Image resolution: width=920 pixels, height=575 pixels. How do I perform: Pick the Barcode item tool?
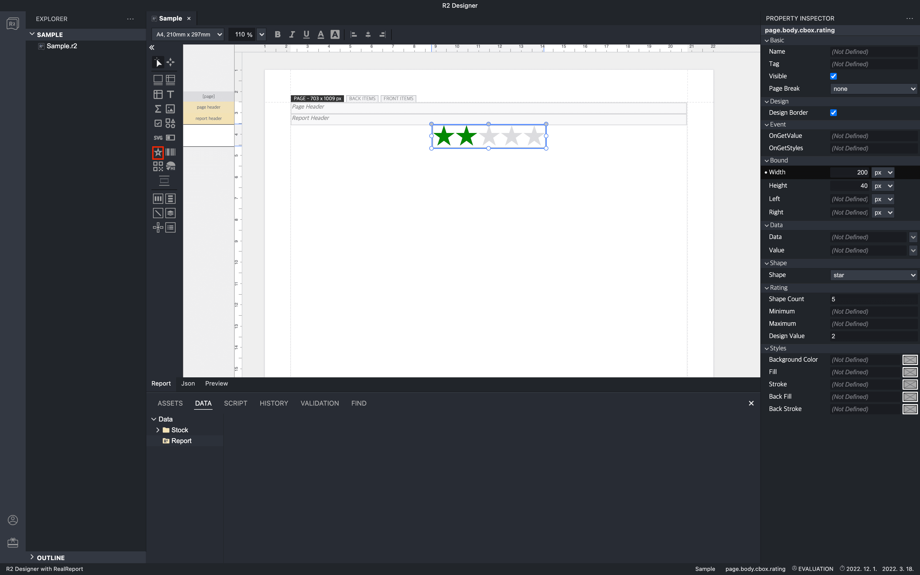pos(171,152)
